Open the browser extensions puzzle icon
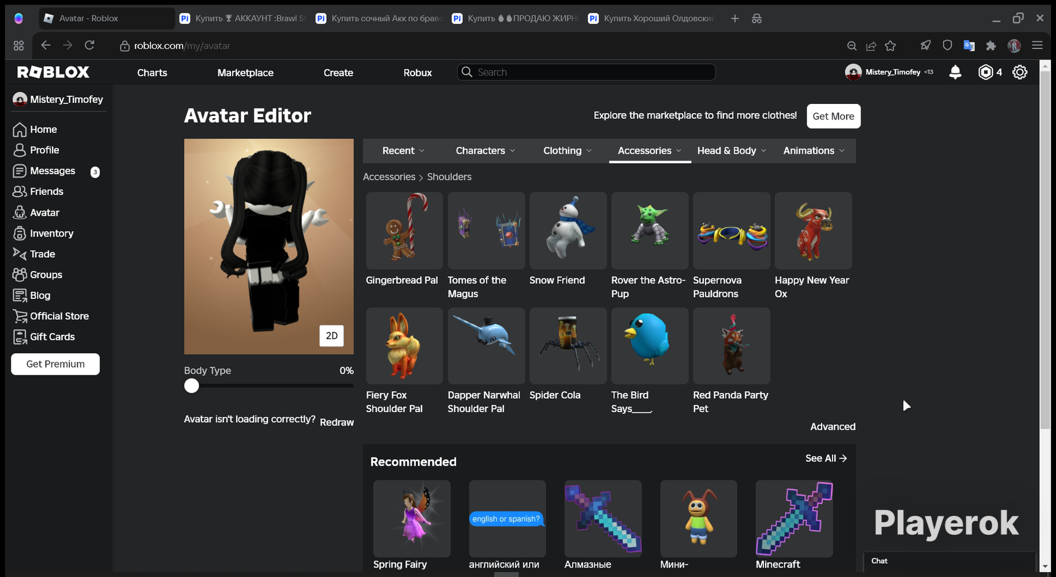The image size is (1056, 577). 991,46
